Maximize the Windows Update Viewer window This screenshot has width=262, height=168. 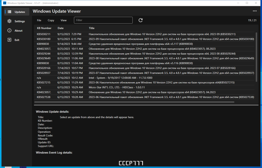247,3
